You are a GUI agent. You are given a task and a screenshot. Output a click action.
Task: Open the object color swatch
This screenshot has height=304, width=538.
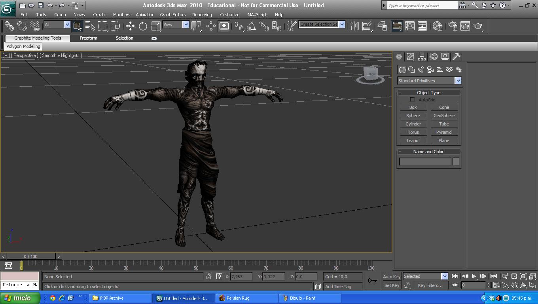(x=456, y=161)
